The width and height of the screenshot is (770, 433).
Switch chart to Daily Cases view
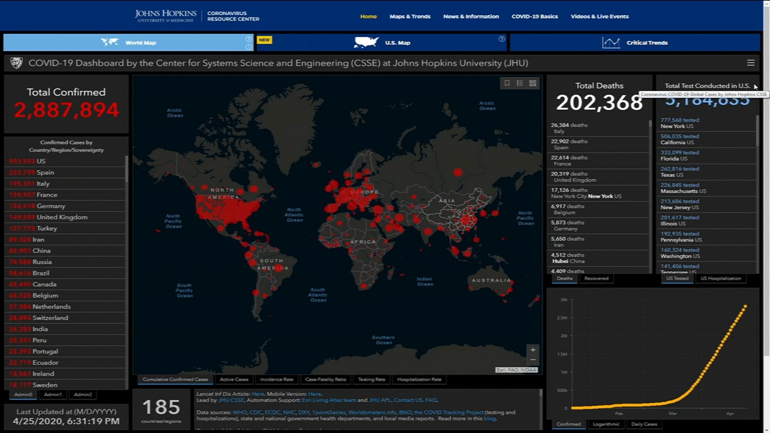[644, 424]
